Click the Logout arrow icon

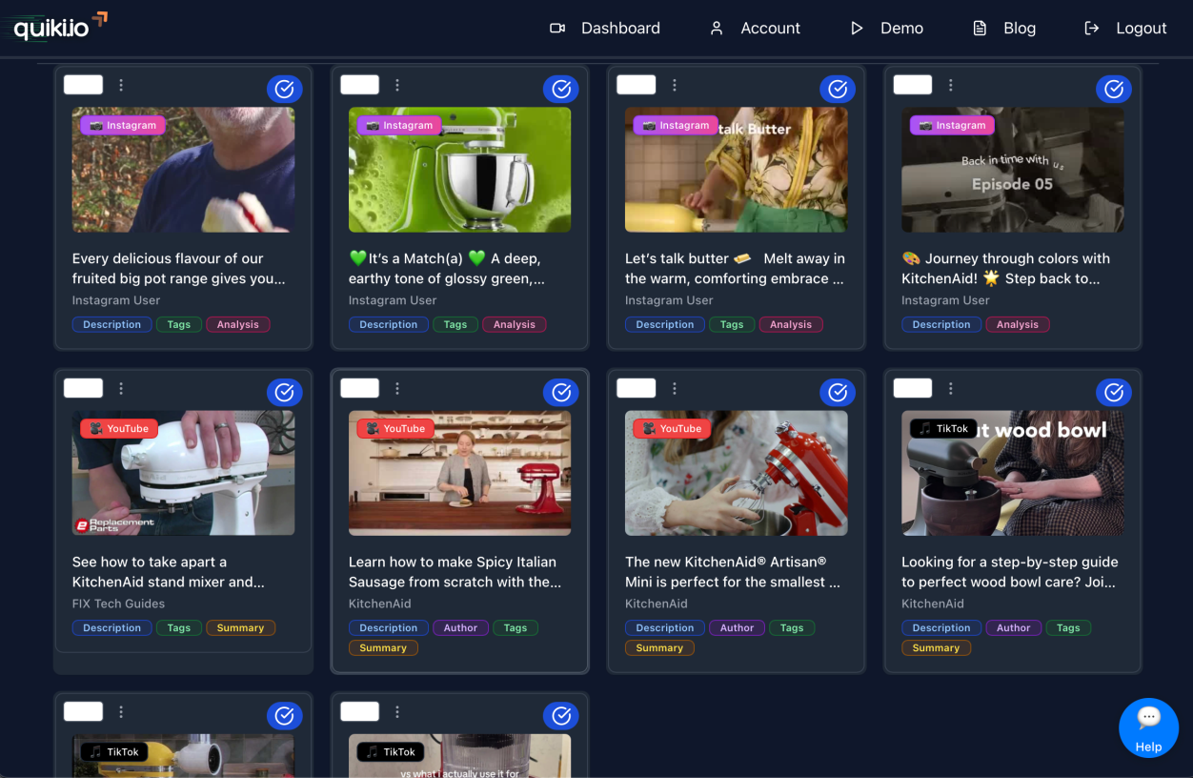pos(1092,29)
